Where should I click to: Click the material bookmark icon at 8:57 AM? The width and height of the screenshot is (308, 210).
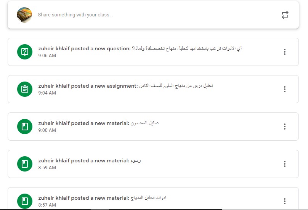point(25,201)
